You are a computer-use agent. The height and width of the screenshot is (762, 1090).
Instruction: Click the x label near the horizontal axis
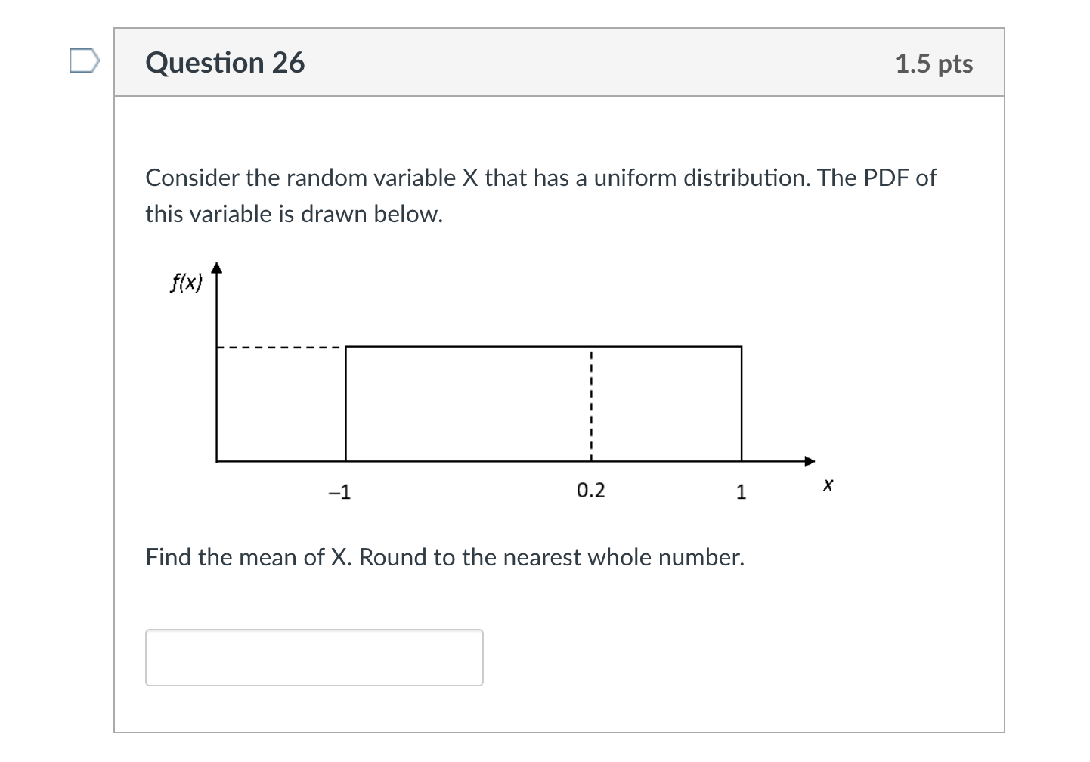[x=828, y=485]
